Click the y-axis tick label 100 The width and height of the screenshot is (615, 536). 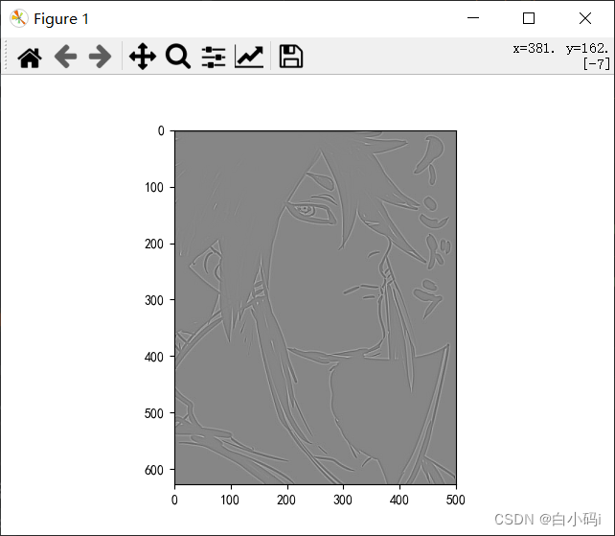click(x=154, y=187)
